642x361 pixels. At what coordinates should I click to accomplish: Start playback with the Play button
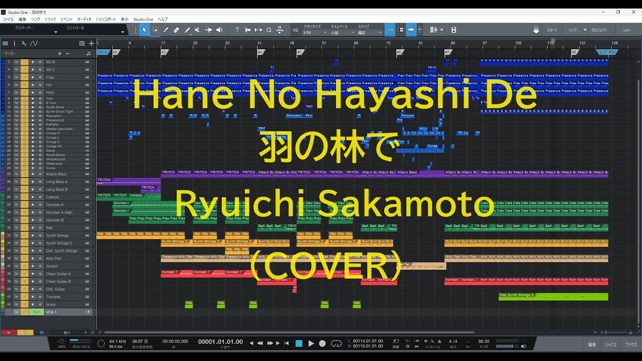(x=310, y=343)
